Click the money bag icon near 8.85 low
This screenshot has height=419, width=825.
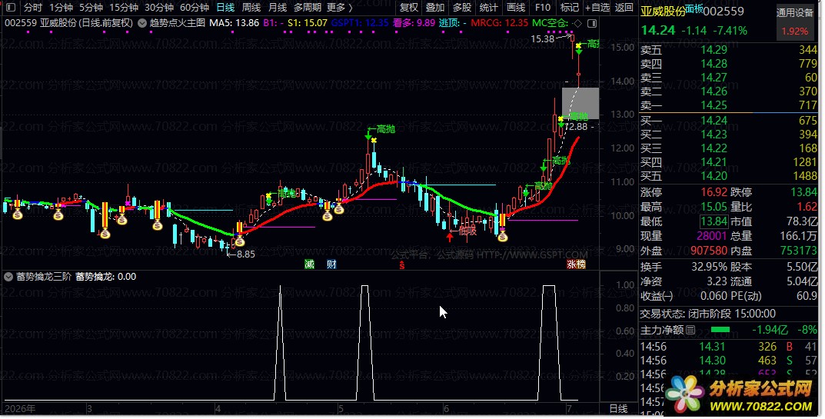coord(240,241)
